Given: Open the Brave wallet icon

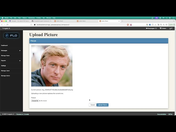Looking at the screenshot, I should pyautogui.click(x=161, y=25).
